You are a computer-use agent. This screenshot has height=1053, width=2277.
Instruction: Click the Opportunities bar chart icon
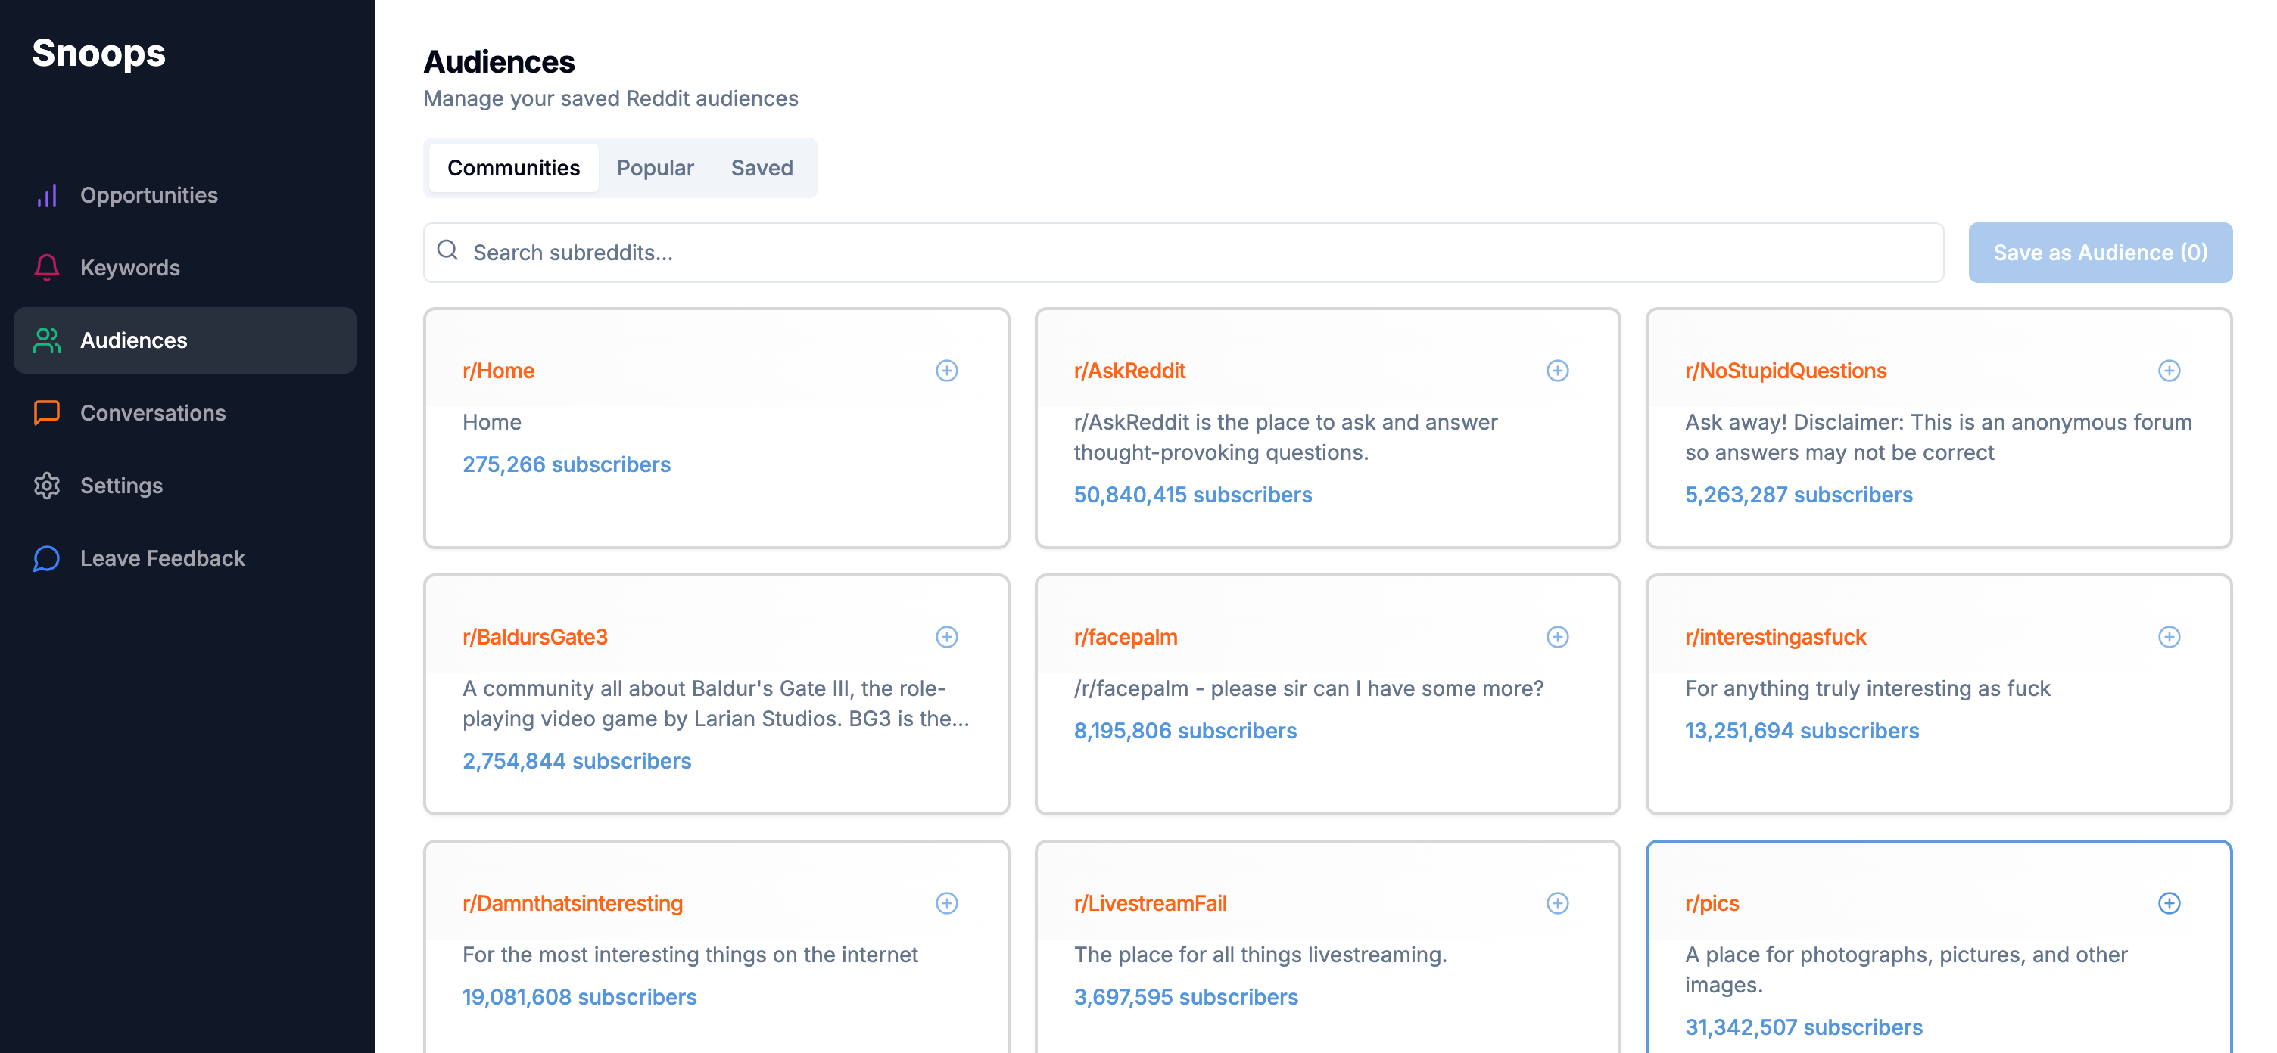point(47,195)
